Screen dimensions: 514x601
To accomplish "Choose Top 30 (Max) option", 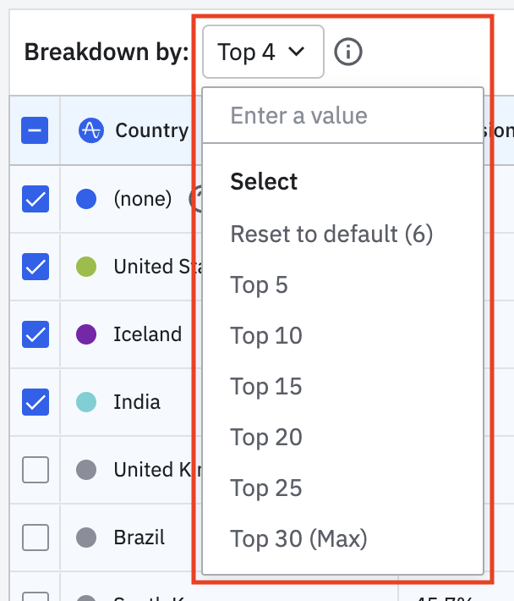I will 298,538.
